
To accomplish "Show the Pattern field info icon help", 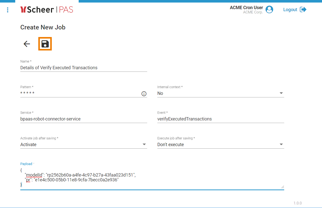I will 144,94.
